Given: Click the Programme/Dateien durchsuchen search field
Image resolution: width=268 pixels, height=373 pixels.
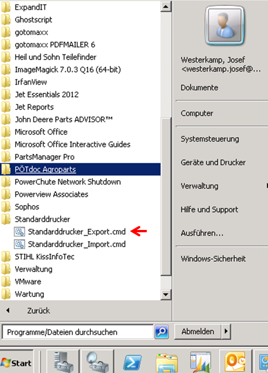Looking at the screenshot, I should [x=78, y=332].
